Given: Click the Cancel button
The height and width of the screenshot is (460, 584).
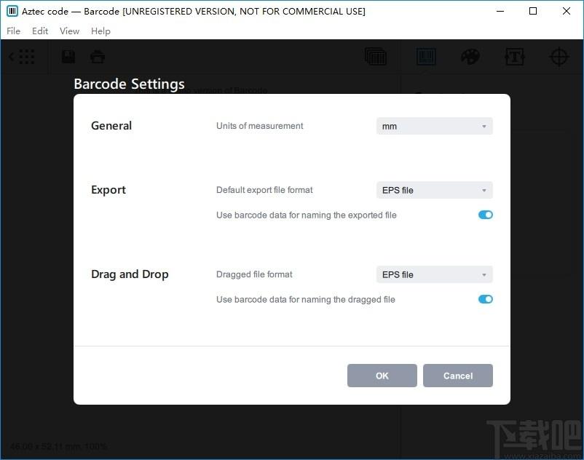Looking at the screenshot, I should tap(458, 376).
